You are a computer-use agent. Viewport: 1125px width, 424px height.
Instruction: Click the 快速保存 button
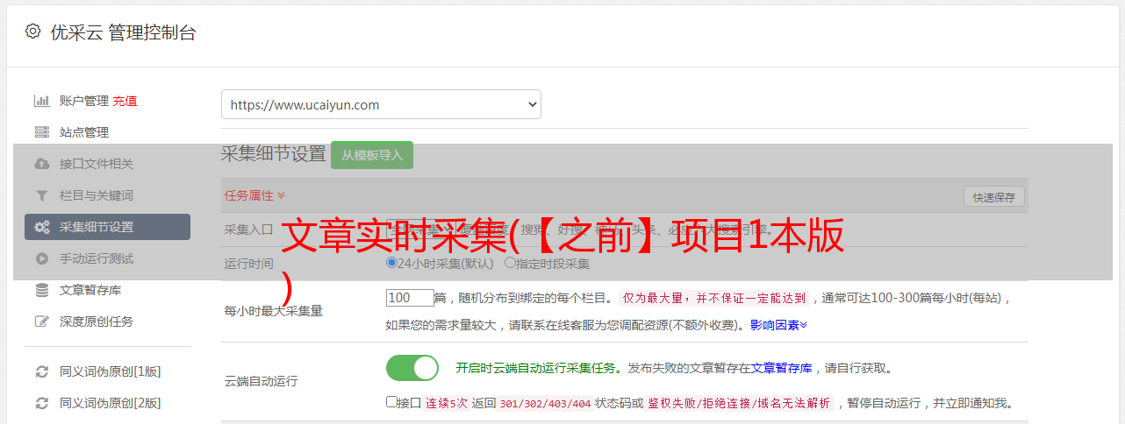(x=994, y=197)
